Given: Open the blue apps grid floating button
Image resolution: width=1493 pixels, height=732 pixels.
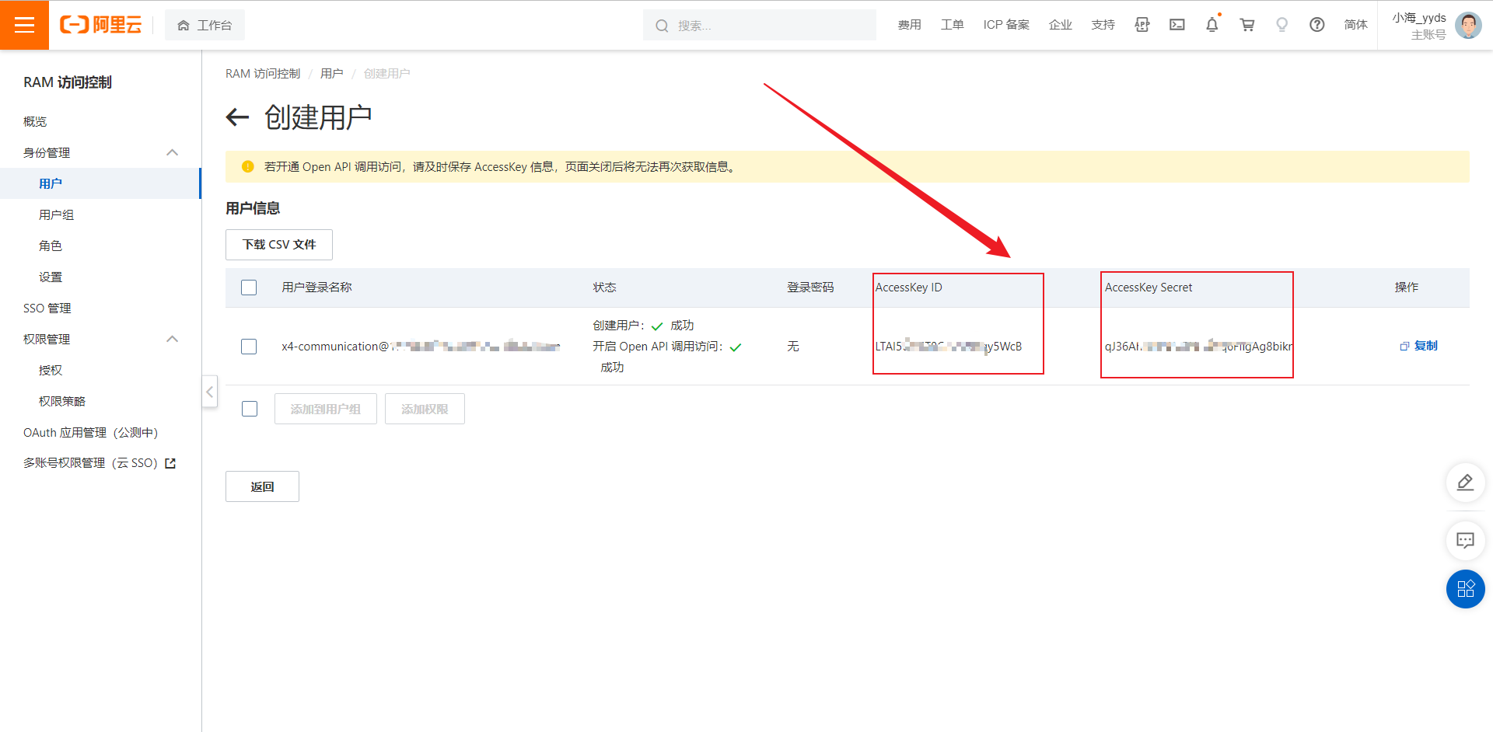Looking at the screenshot, I should coord(1466,589).
